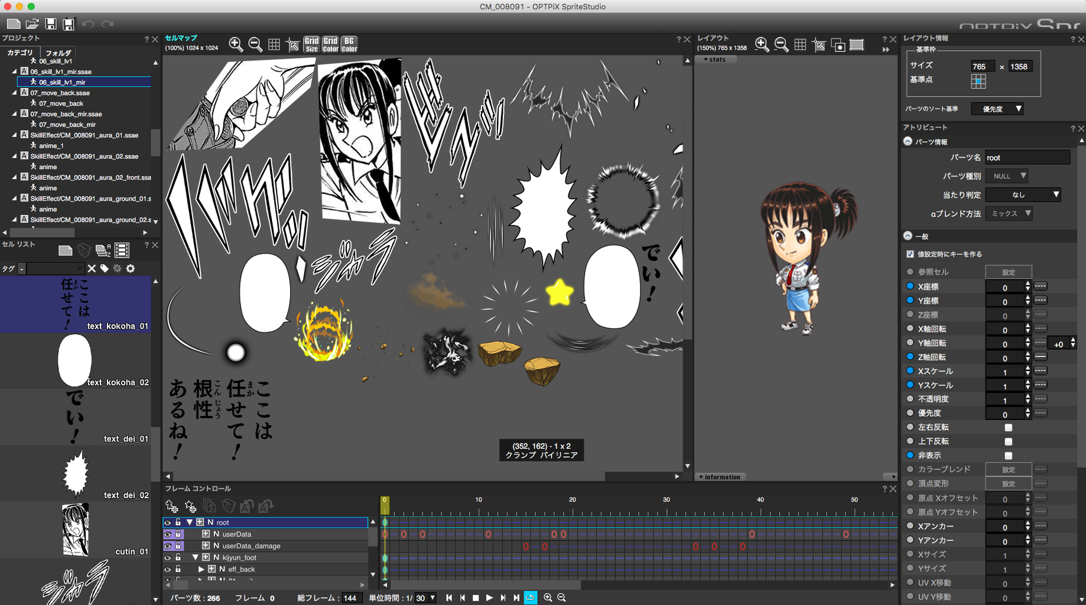Click the tag label icon in cell list
The height and width of the screenshot is (605, 1086).
[x=105, y=268]
